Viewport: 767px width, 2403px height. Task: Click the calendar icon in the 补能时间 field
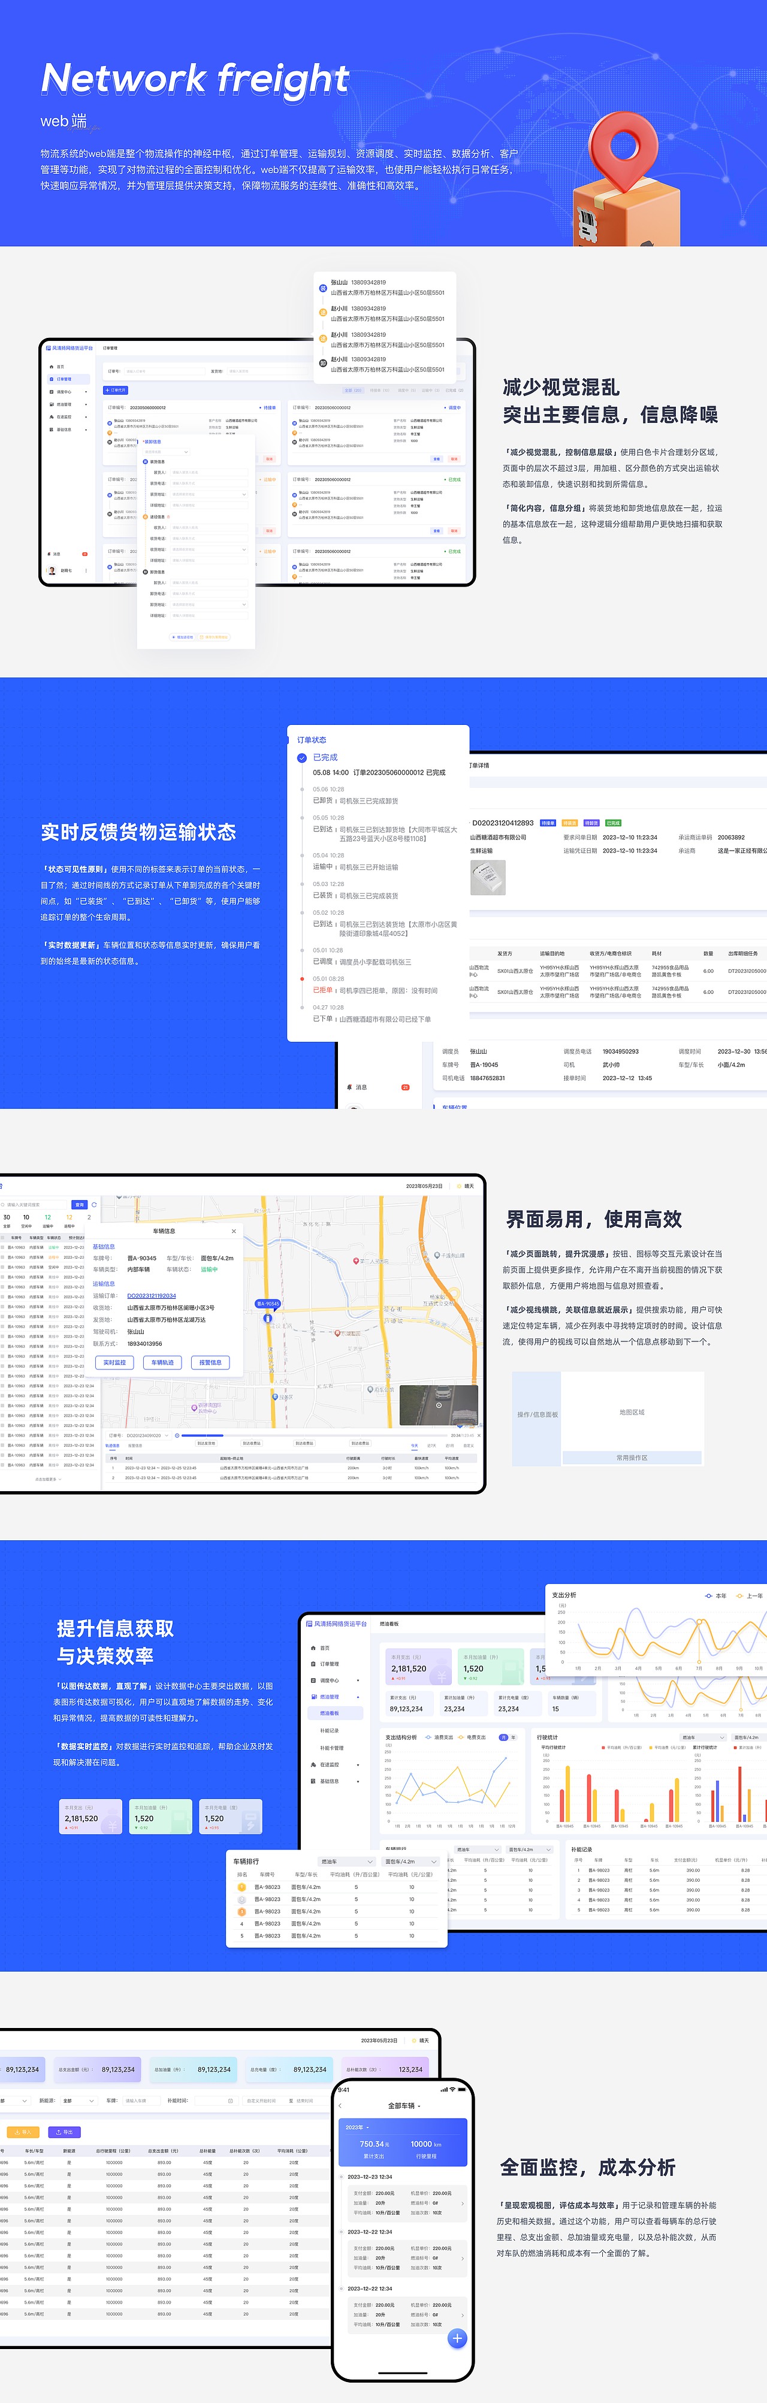coord(231,2101)
